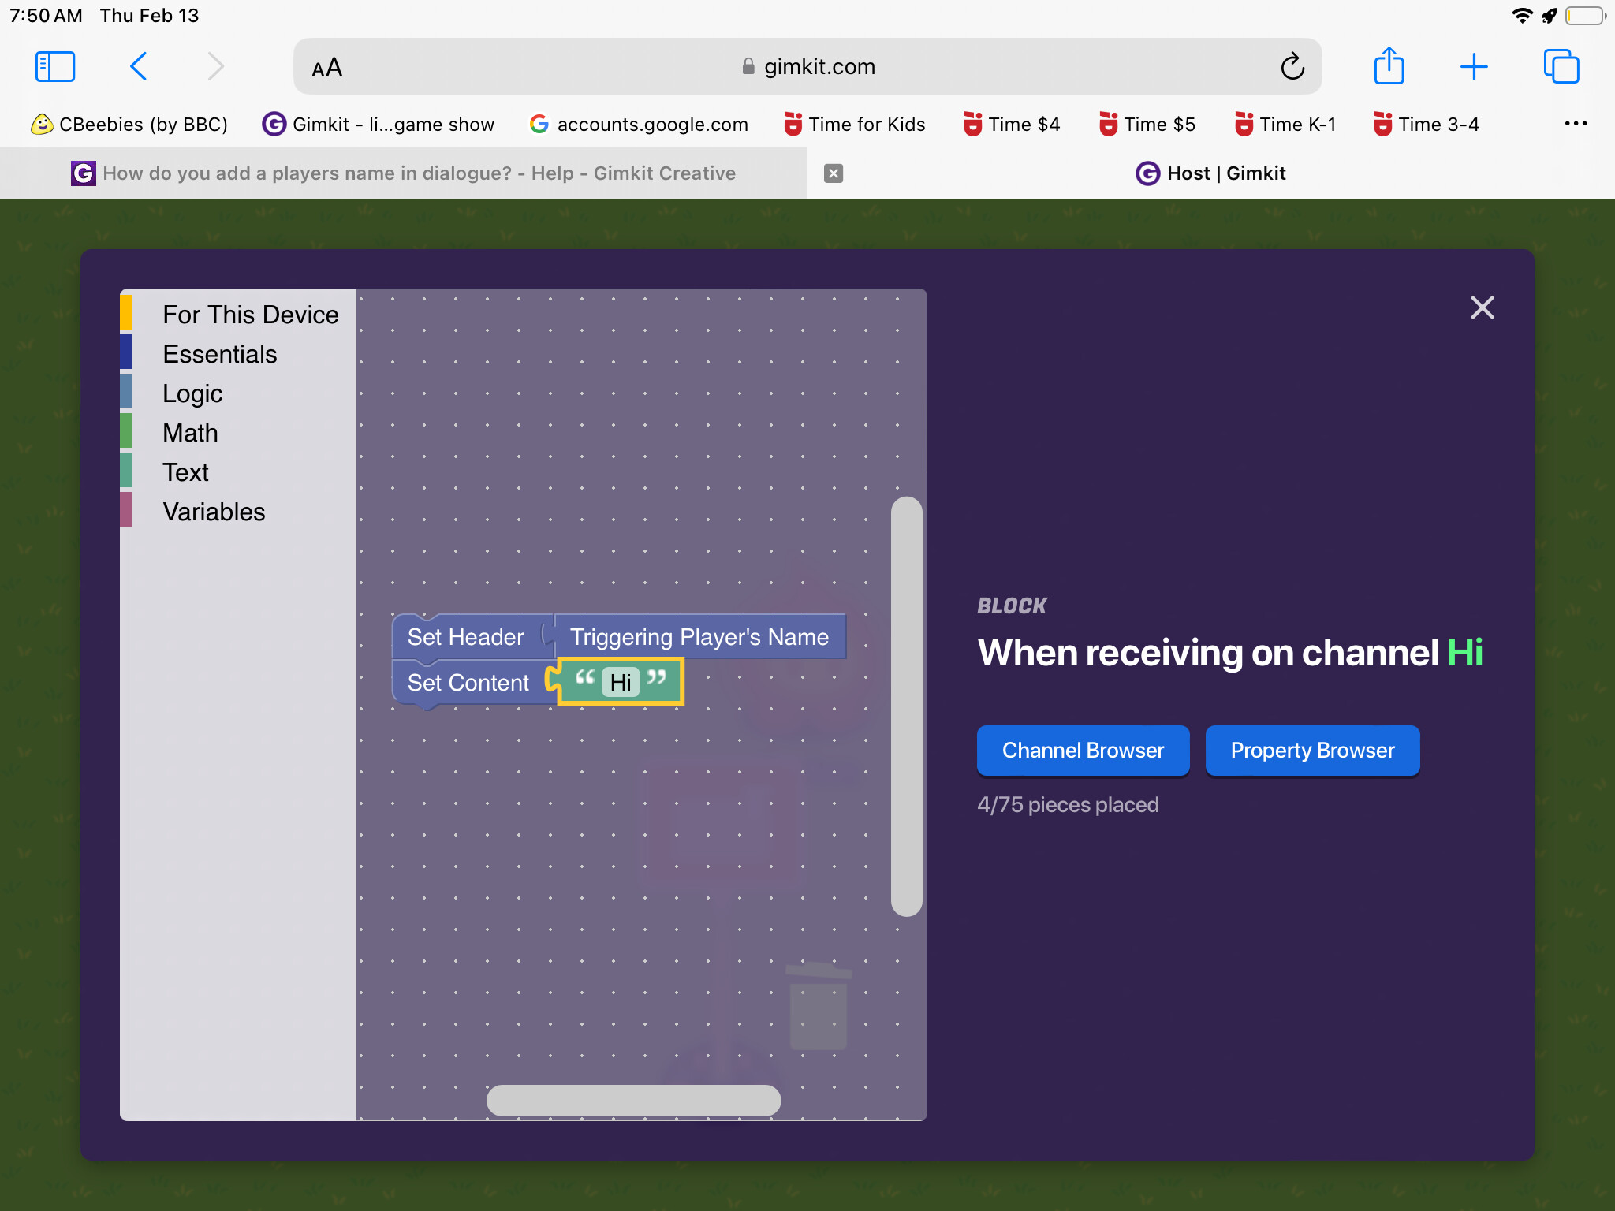Open the Essentials block category
The image size is (1615, 1211).
click(x=220, y=353)
